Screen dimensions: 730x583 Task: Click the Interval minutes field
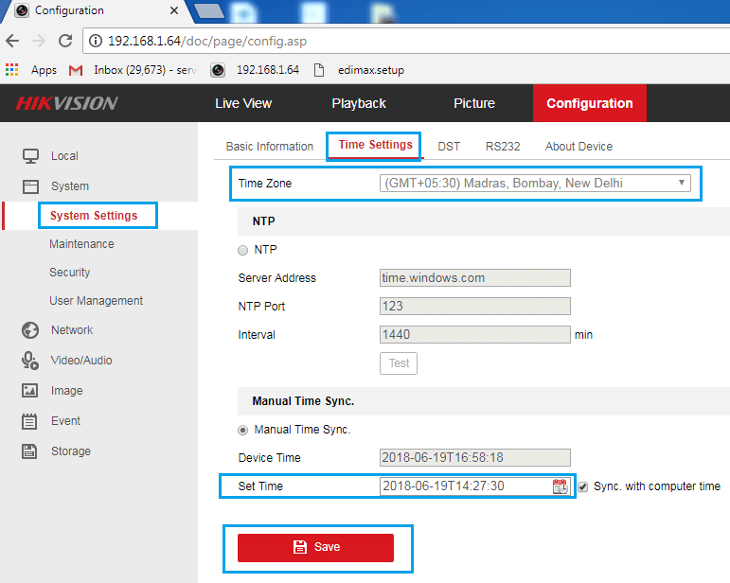point(475,334)
